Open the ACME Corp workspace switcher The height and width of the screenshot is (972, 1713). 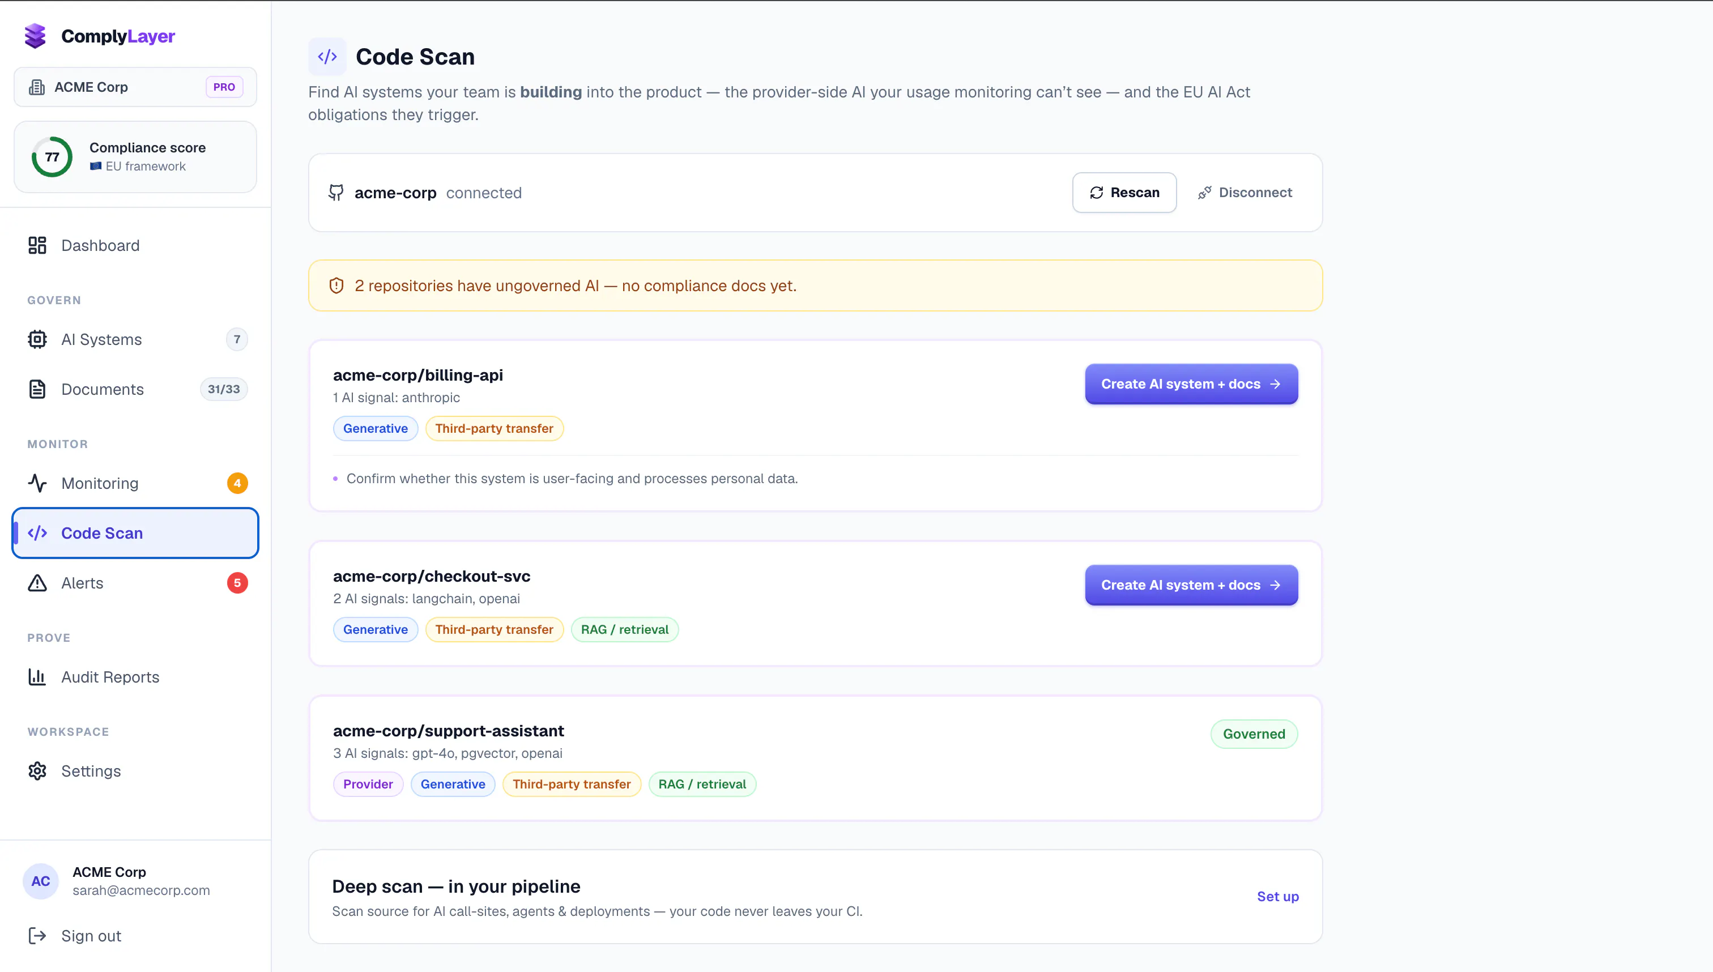pos(135,87)
